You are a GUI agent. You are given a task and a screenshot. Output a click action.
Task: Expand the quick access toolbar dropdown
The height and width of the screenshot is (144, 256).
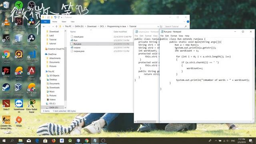tap(62, 17)
